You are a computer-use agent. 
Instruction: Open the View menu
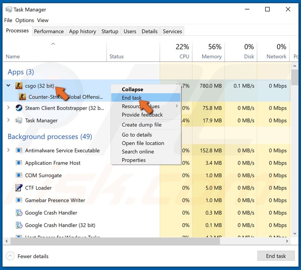coord(43,20)
